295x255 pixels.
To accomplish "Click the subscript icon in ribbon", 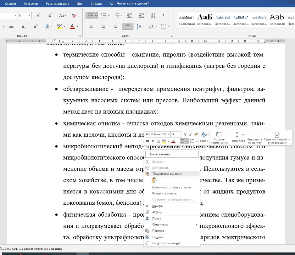I will (24, 27).
